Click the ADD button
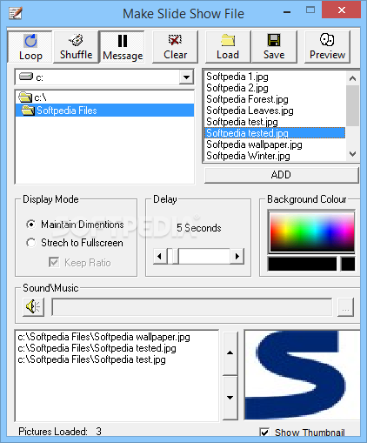Screen dimensions: 367x443 pyautogui.click(x=281, y=175)
